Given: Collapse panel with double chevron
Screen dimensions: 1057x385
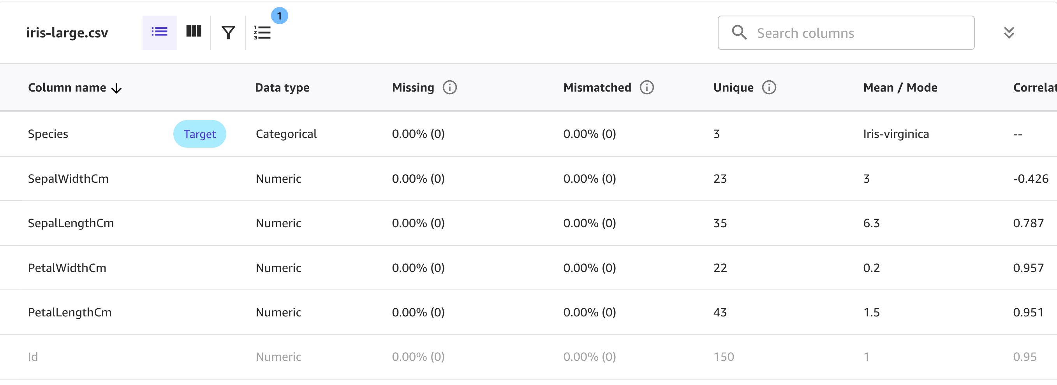Looking at the screenshot, I should (1009, 32).
